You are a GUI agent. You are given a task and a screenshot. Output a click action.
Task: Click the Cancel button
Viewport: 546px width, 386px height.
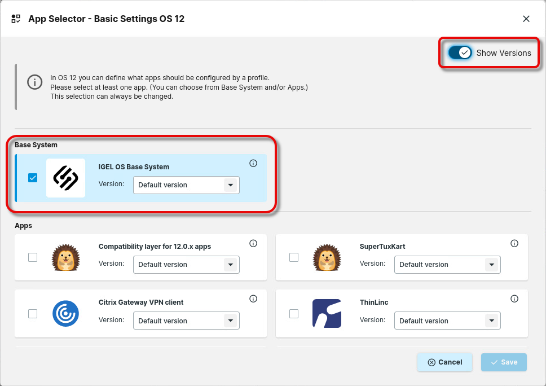coord(444,362)
